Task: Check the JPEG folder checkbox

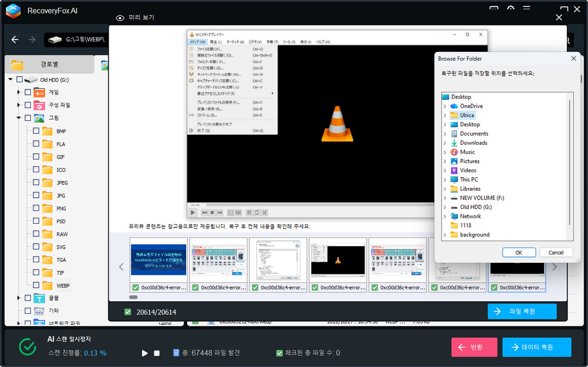Action: [x=36, y=183]
